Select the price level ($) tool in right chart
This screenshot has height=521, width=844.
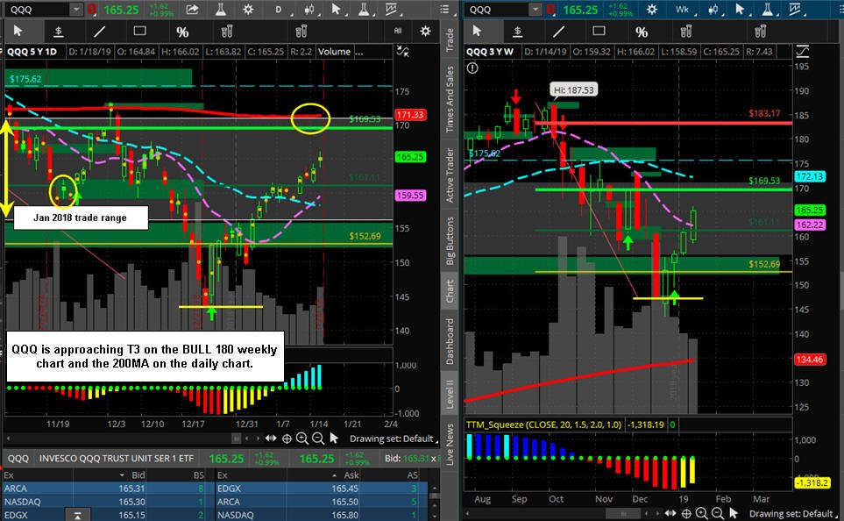[x=517, y=32]
